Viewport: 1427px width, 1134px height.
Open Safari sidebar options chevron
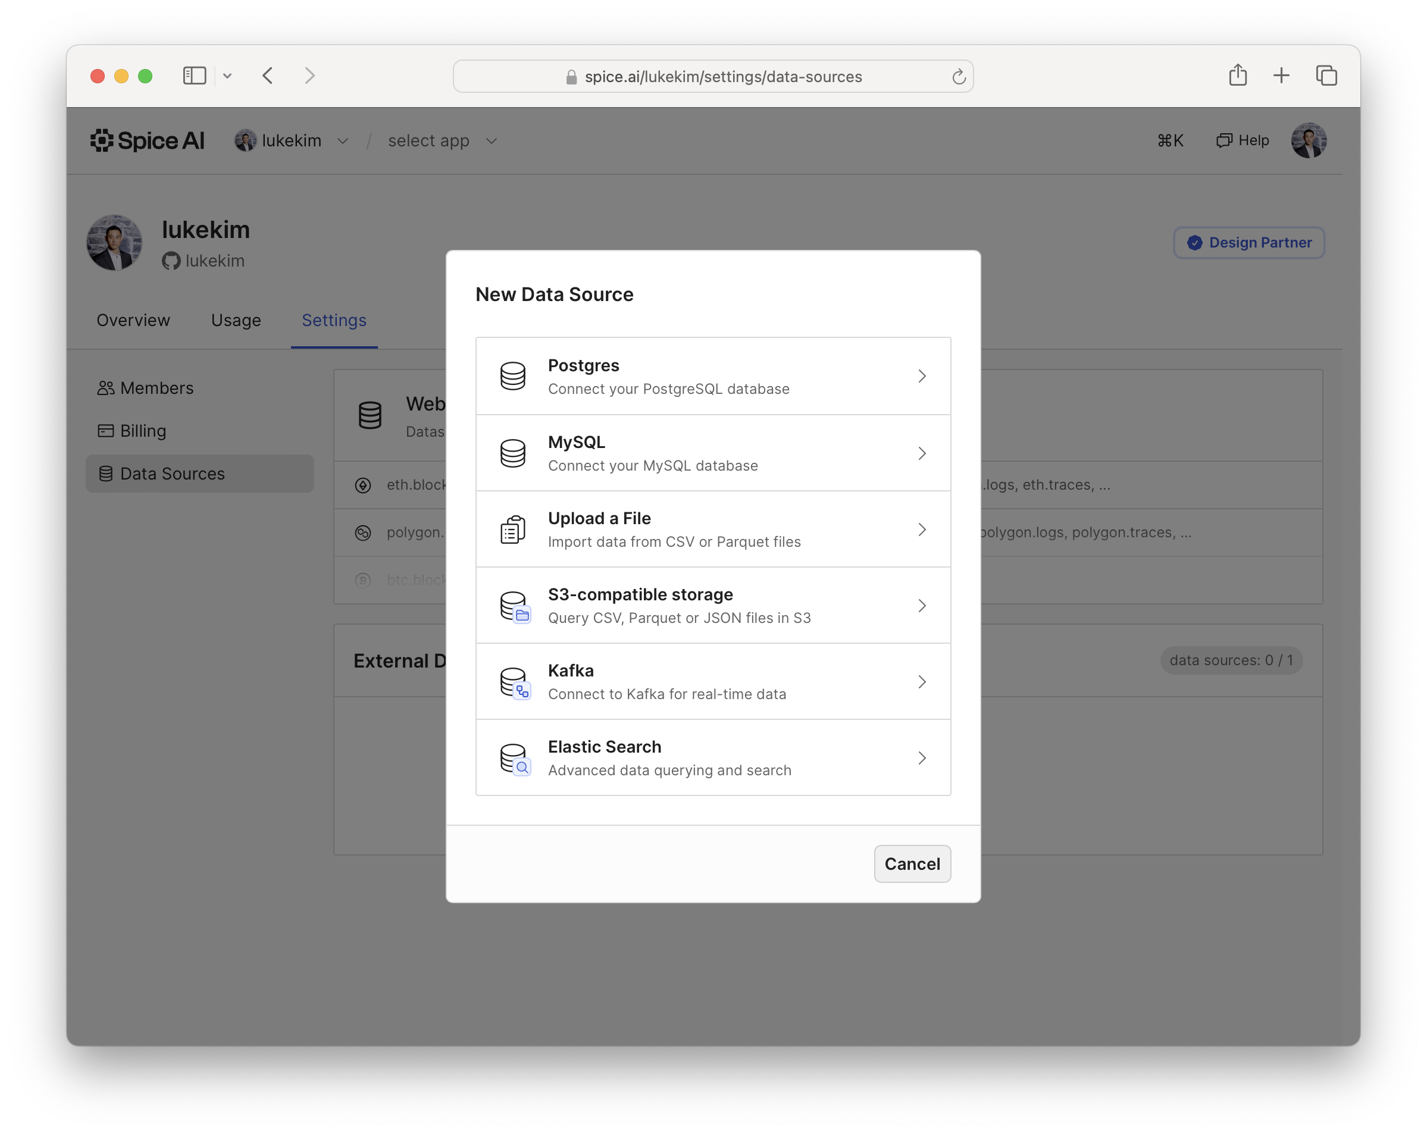tap(227, 76)
